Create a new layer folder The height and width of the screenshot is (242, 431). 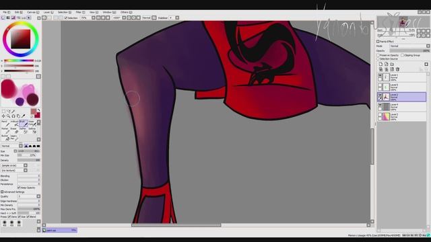[x=392, y=65]
